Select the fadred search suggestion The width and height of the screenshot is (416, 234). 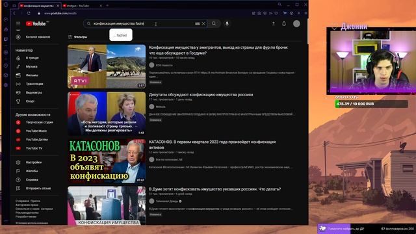(121, 35)
